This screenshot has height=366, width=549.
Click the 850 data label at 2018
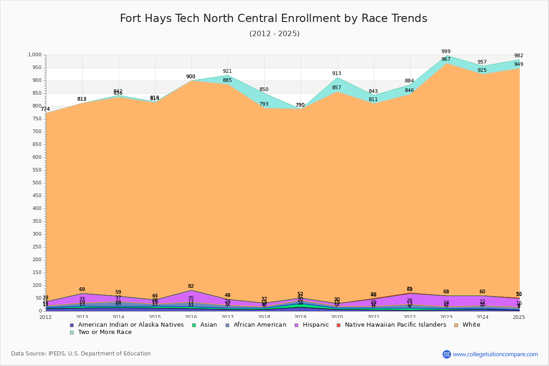click(264, 89)
